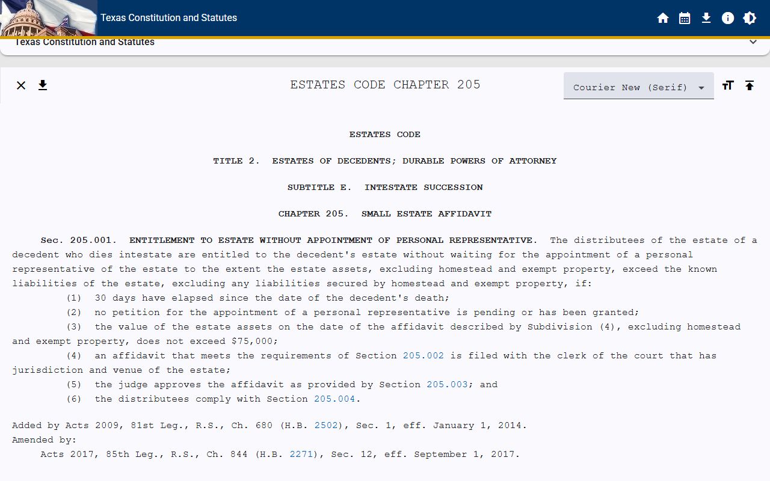Open the Courier New font dropdown
This screenshot has width=770, height=481.
(x=639, y=87)
